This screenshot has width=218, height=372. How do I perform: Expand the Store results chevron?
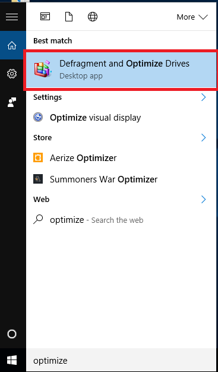point(203,138)
